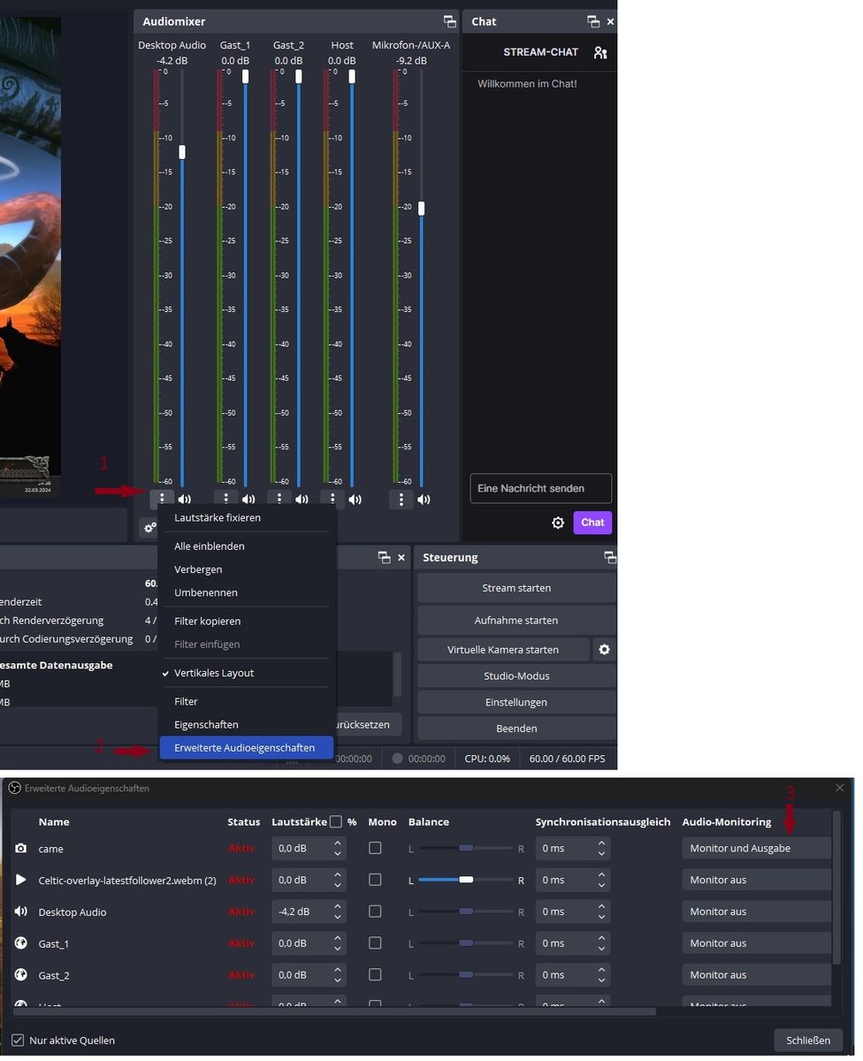
Task: Open Audio-Monitoring dropdown for came
Action: (756, 849)
